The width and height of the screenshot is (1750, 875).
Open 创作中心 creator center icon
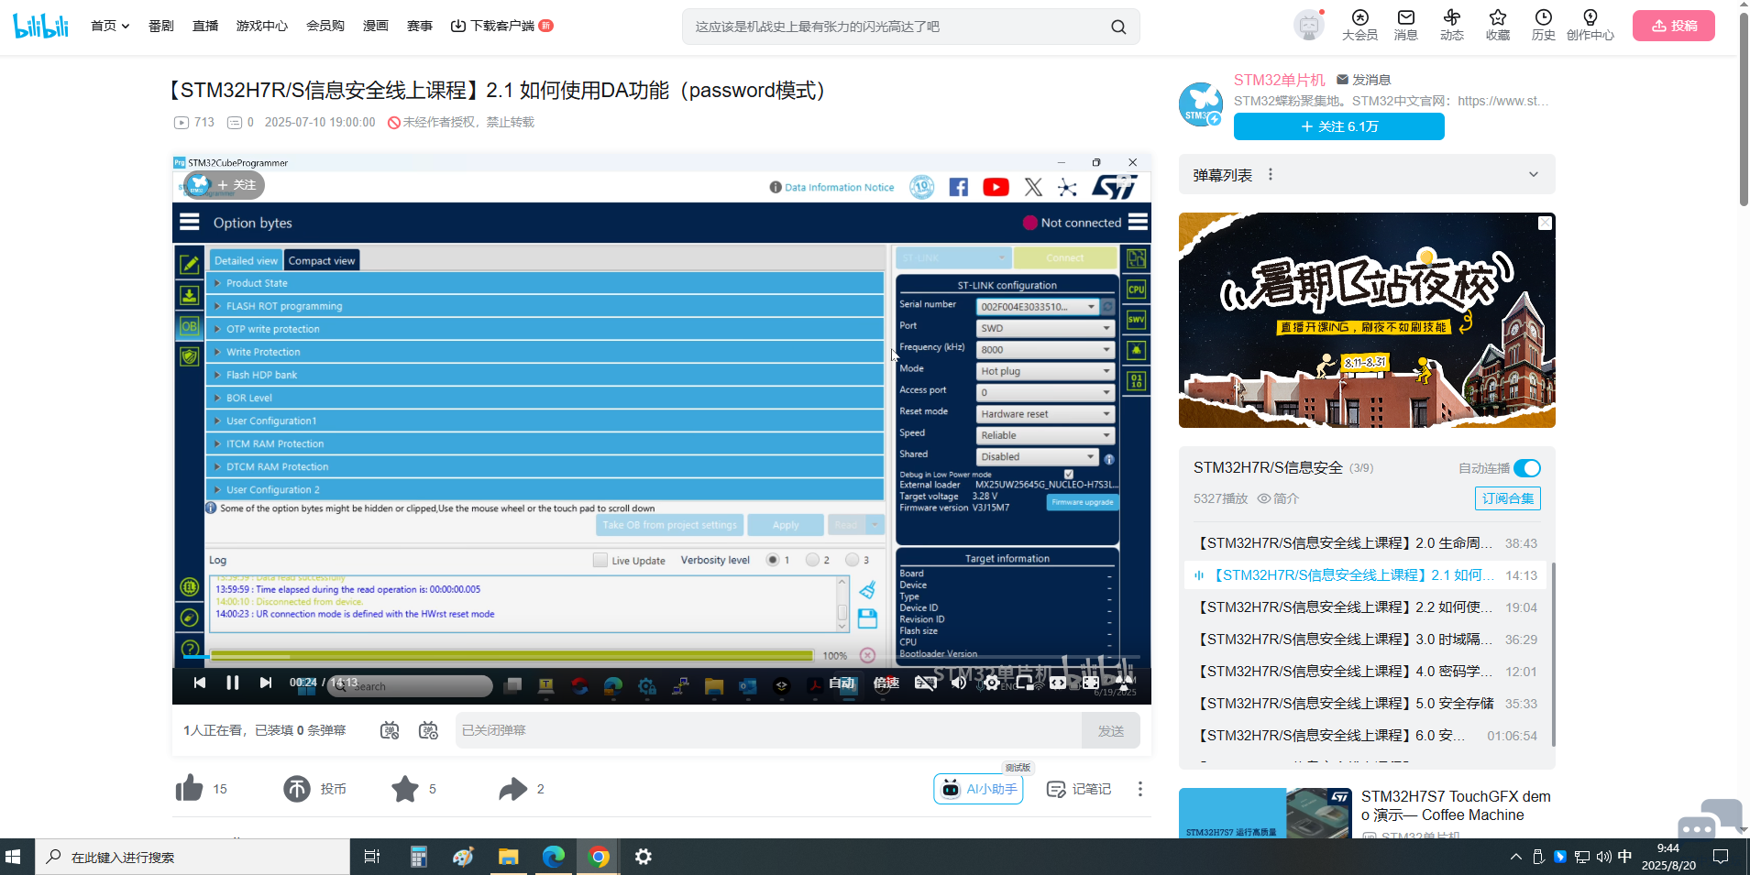click(1590, 26)
